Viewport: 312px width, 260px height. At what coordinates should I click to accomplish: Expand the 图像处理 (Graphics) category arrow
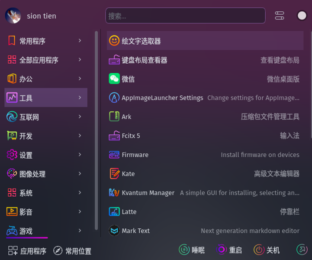coord(80,174)
